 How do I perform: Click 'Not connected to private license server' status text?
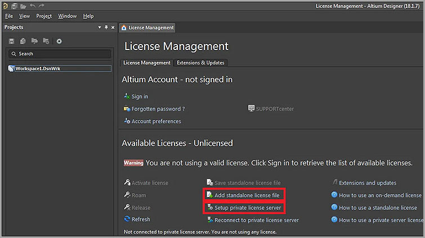click(x=200, y=232)
